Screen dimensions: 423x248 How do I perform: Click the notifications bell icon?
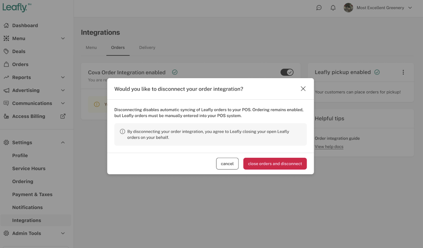333,8
